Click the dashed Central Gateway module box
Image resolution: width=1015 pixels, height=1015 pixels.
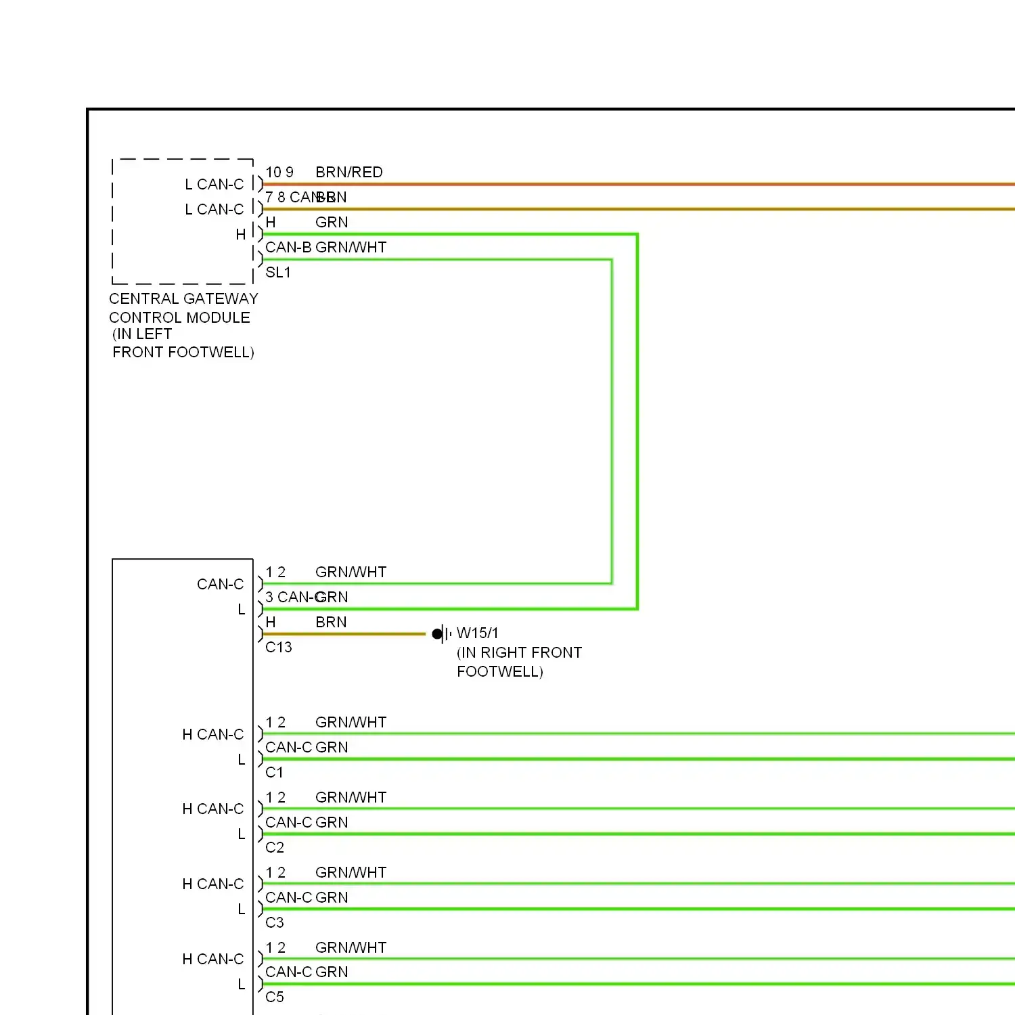(x=183, y=221)
